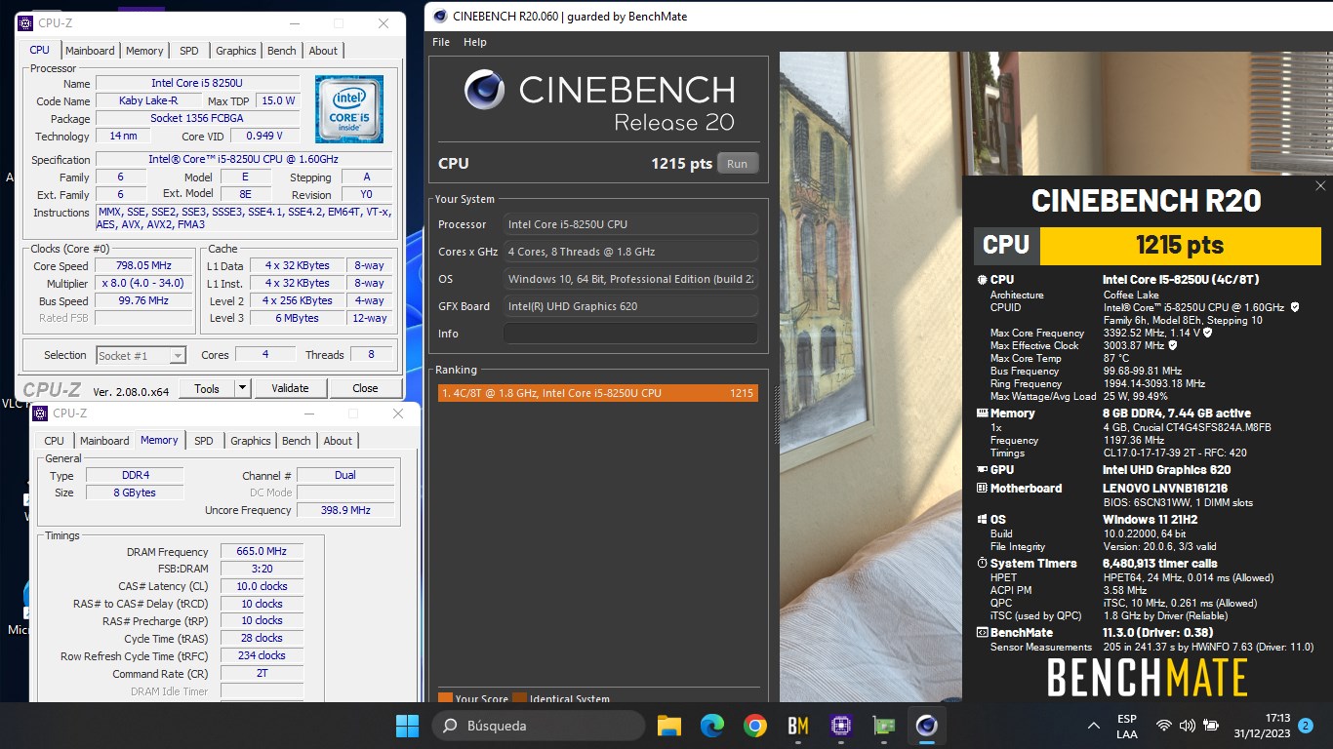Click the Processor field in Cinebench
The width and height of the screenshot is (1333, 749).
point(630,224)
